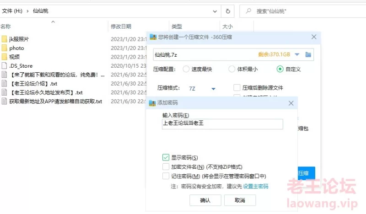Viewport: 366px width, 214px height.
Task: Enable 加密文件名(N) checkbox
Action: coord(166,166)
